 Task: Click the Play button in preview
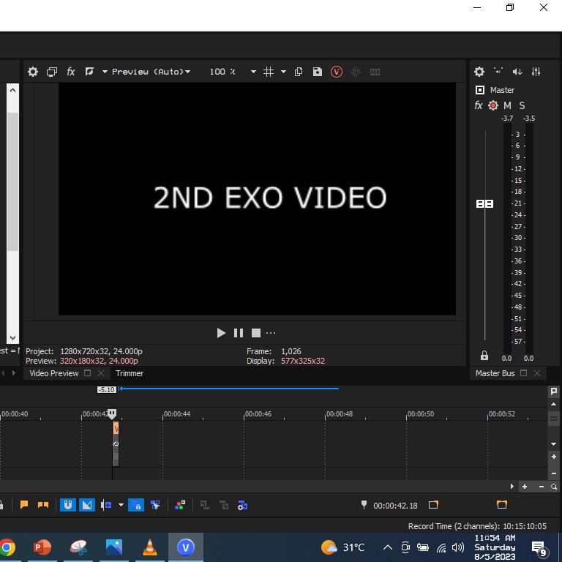tap(221, 333)
